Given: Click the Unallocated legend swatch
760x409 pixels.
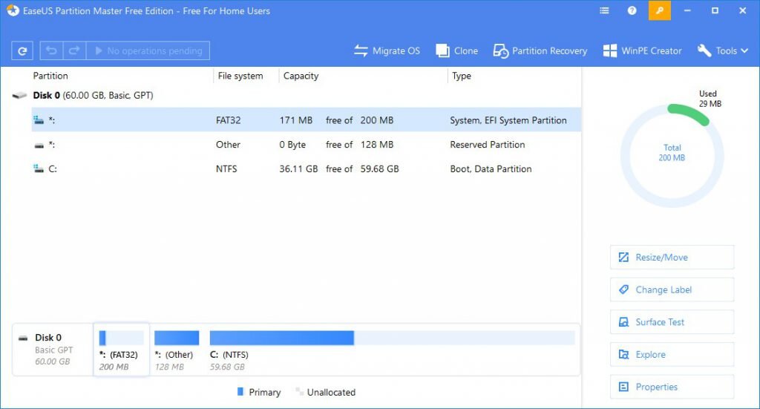Looking at the screenshot, I should (x=299, y=391).
